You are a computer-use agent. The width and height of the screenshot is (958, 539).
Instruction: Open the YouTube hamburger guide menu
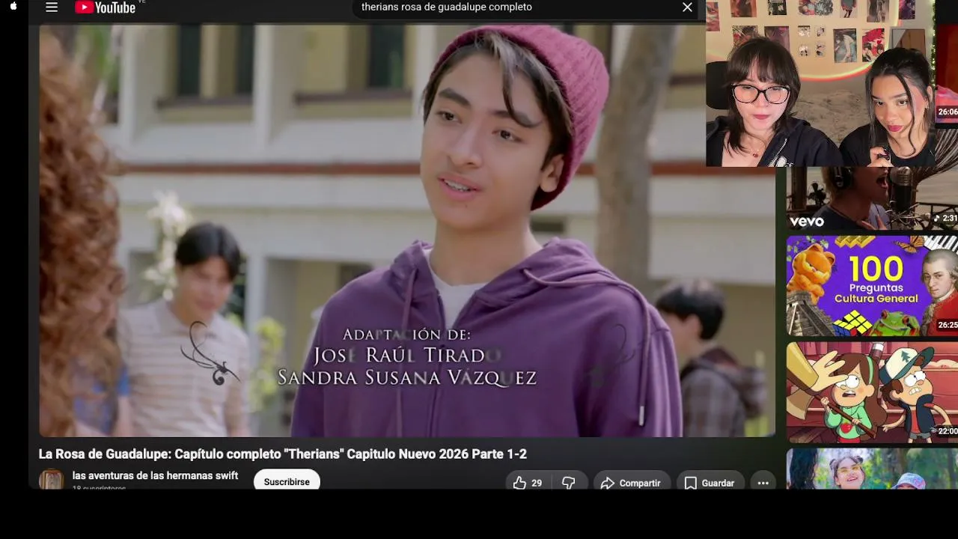52,7
